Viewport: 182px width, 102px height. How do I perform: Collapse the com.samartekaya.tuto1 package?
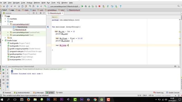pyautogui.click(x=8, y=24)
